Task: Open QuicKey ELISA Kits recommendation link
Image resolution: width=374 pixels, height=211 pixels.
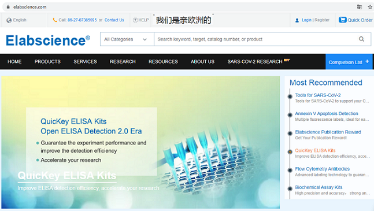Action: [x=315, y=150]
